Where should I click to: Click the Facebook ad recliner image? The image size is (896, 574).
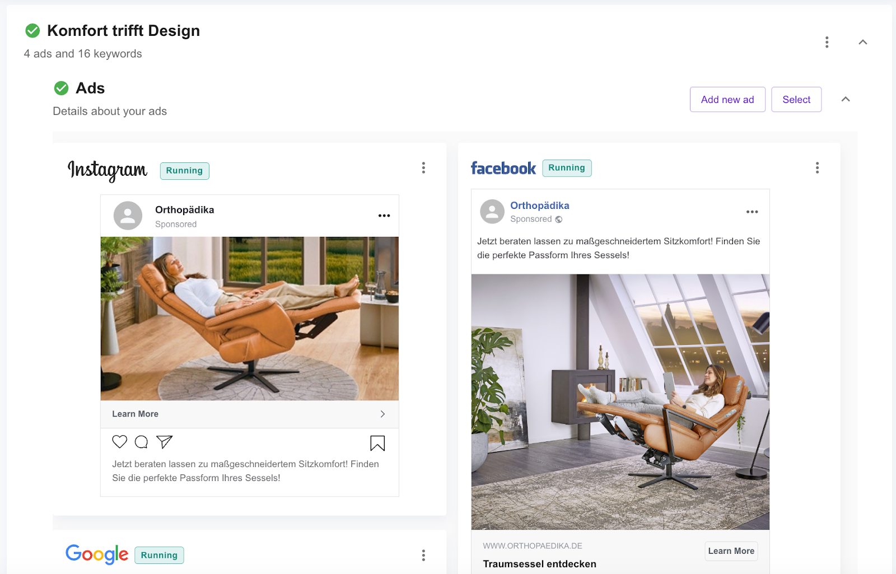(620, 402)
